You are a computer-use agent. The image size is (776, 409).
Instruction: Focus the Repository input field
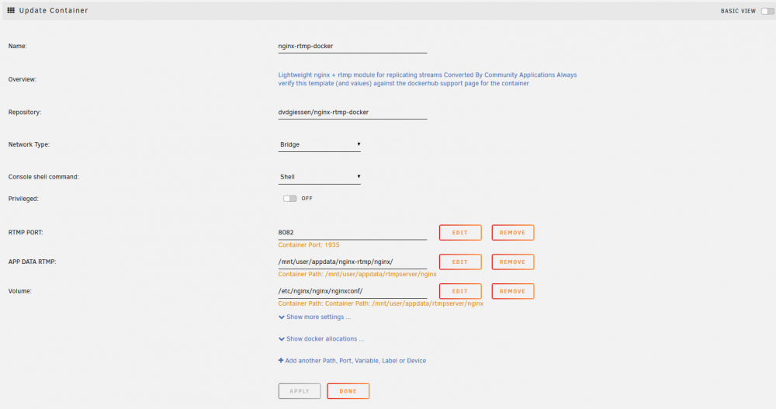point(352,113)
